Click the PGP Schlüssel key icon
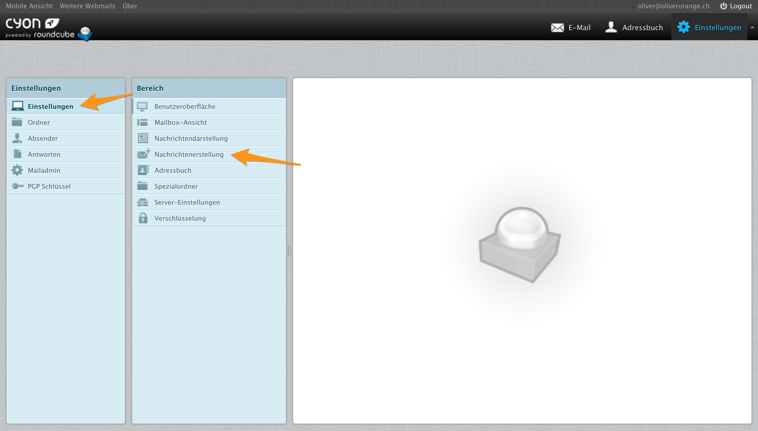This screenshot has height=431, width=758. 17,186
